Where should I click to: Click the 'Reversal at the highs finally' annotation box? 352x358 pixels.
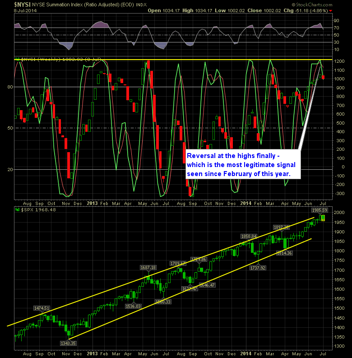point(243,164)
